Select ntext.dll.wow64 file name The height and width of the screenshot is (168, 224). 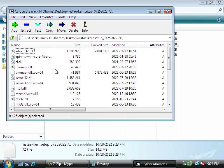(x=27, y=94)
